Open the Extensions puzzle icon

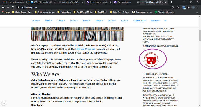coord(188,8)
